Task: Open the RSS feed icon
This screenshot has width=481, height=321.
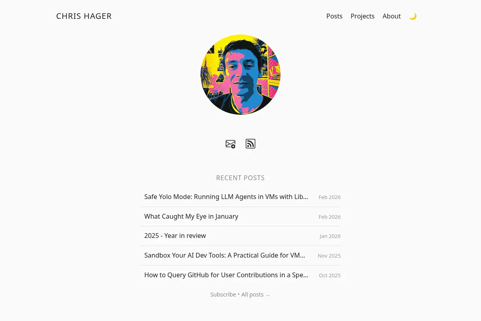Action: pos(251,144)
